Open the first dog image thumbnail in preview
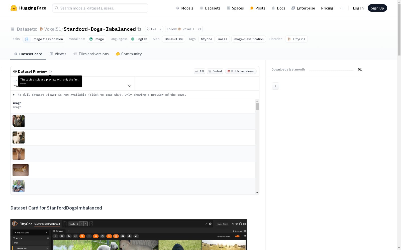401x250 pixels. tap(19, 121)
